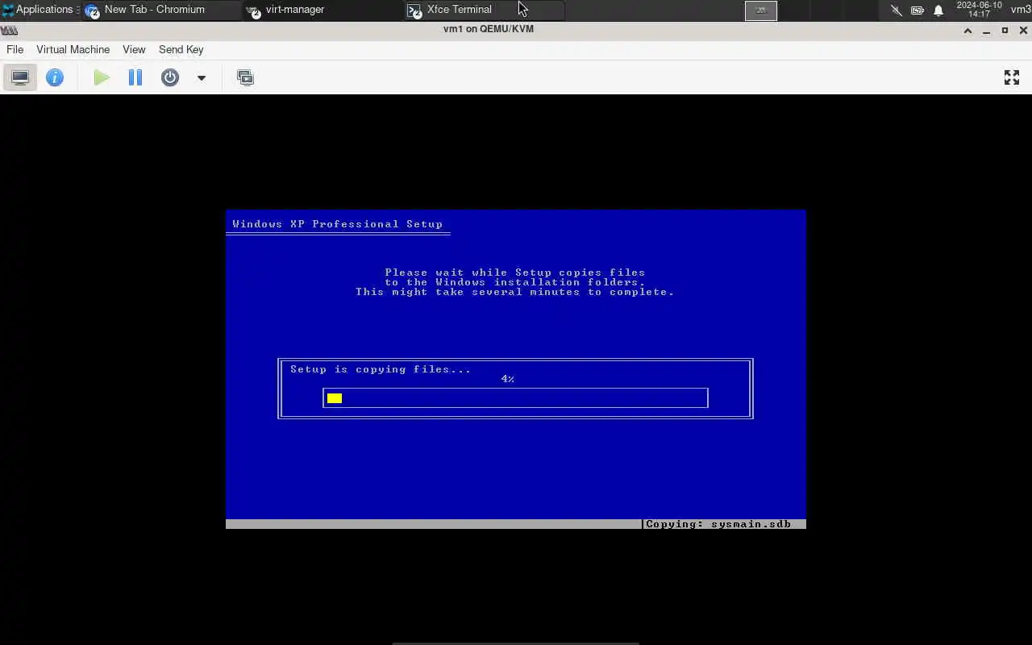Expand the shutdown options dropdown arrow
The image size is (1032, 645).
tap(202, 78)
